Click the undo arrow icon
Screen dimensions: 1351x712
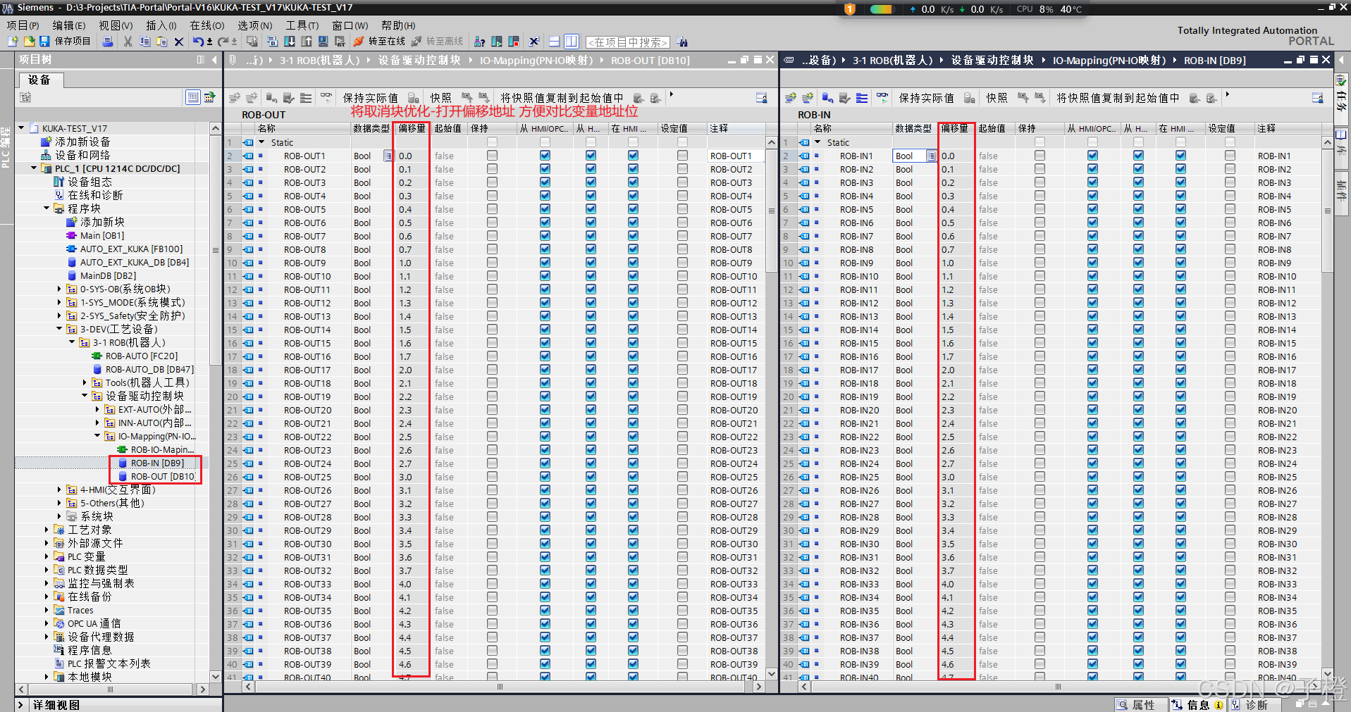[198, 42]
